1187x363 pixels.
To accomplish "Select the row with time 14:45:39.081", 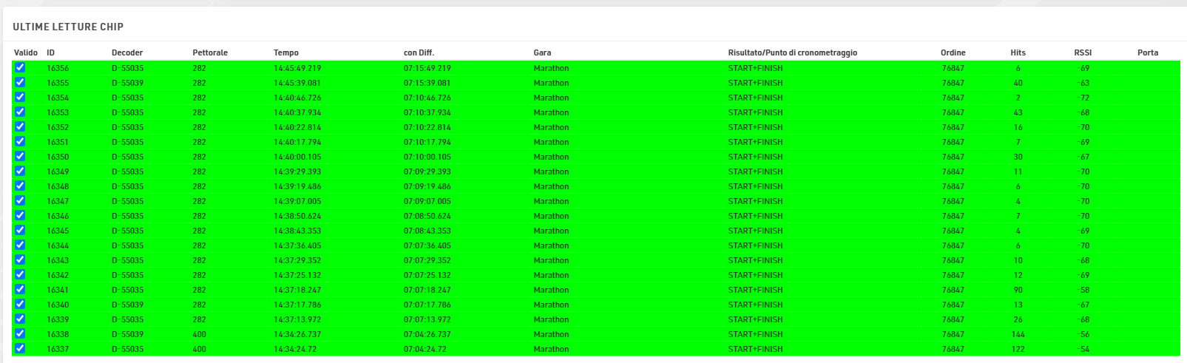I will 297,83.
